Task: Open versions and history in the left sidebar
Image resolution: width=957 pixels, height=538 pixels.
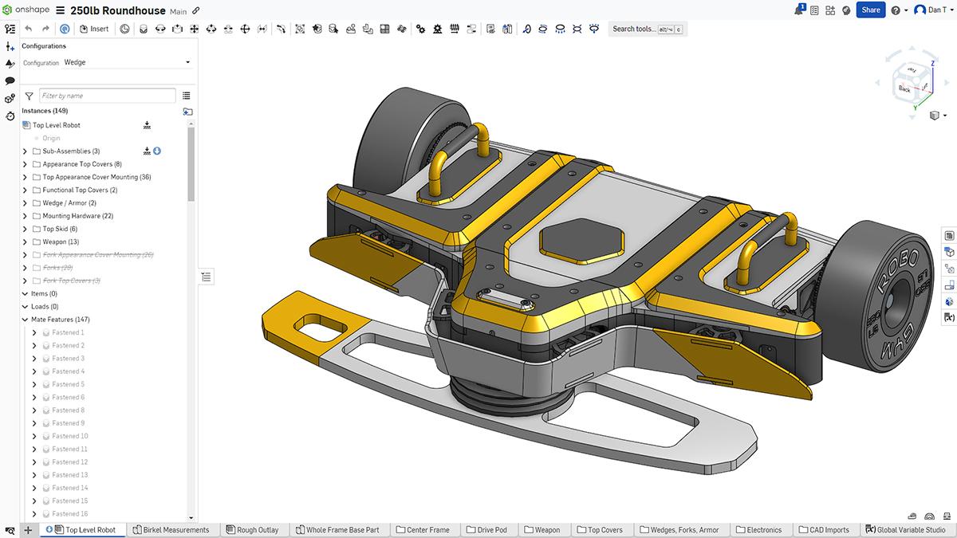Action: click(9, 114)
